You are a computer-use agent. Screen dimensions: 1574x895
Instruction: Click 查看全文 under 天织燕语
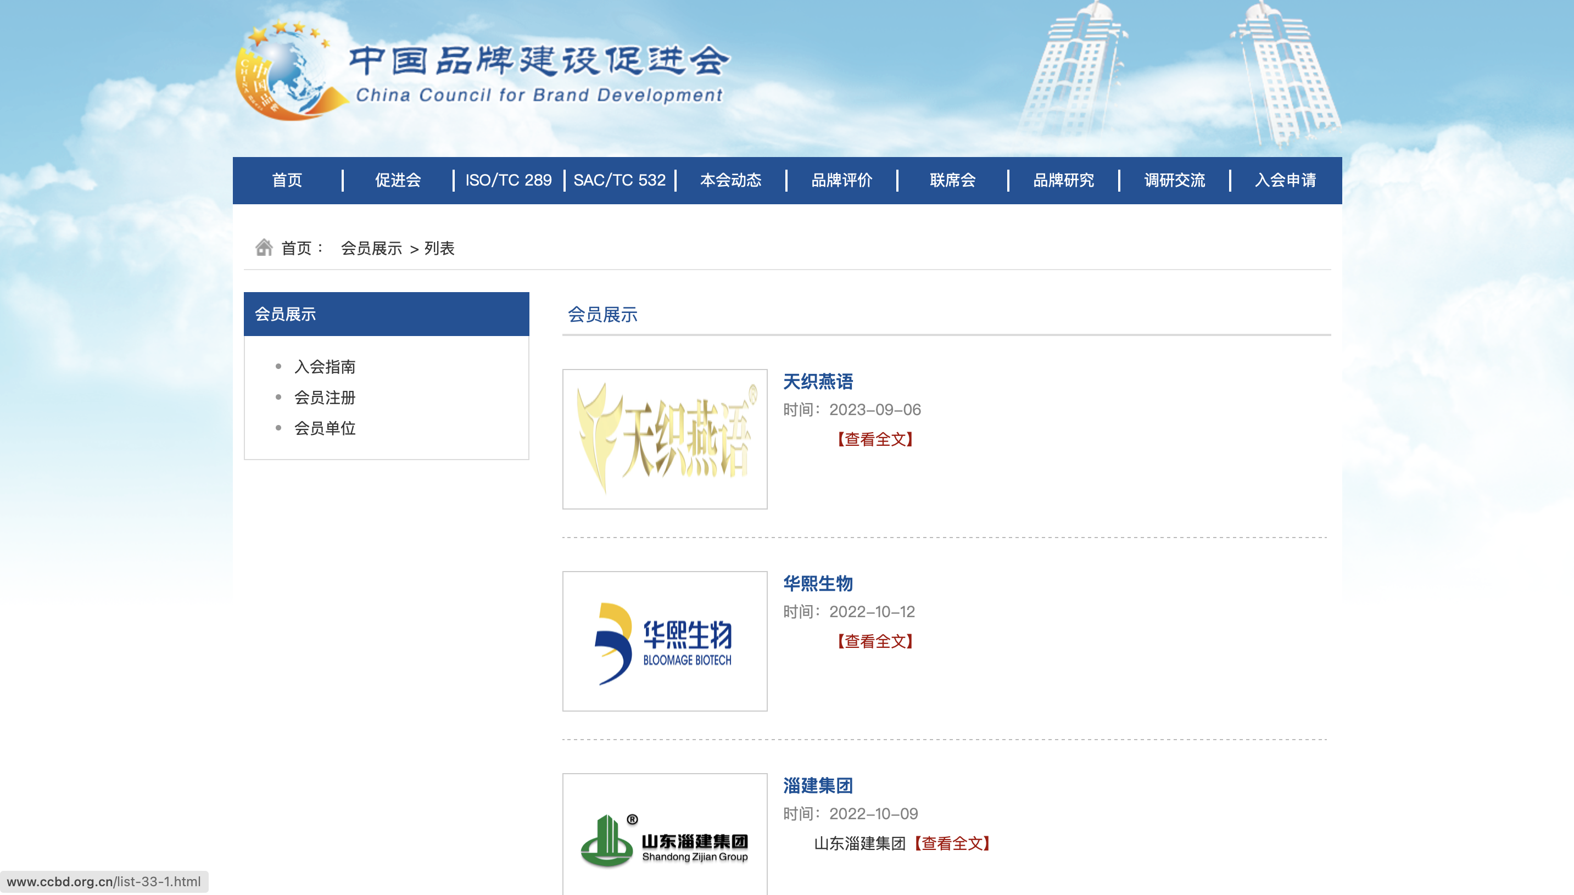tap(875, 439)
